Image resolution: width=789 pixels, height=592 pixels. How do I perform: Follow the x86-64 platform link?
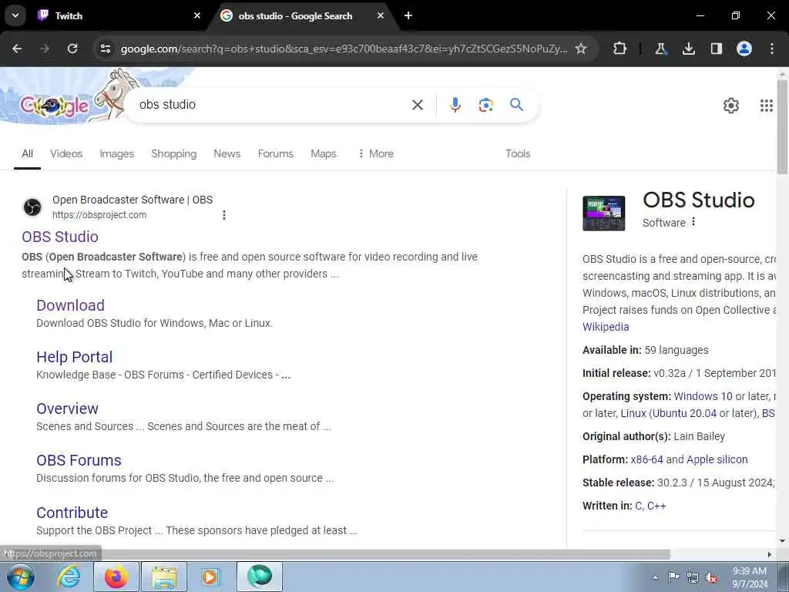[646, 459]
